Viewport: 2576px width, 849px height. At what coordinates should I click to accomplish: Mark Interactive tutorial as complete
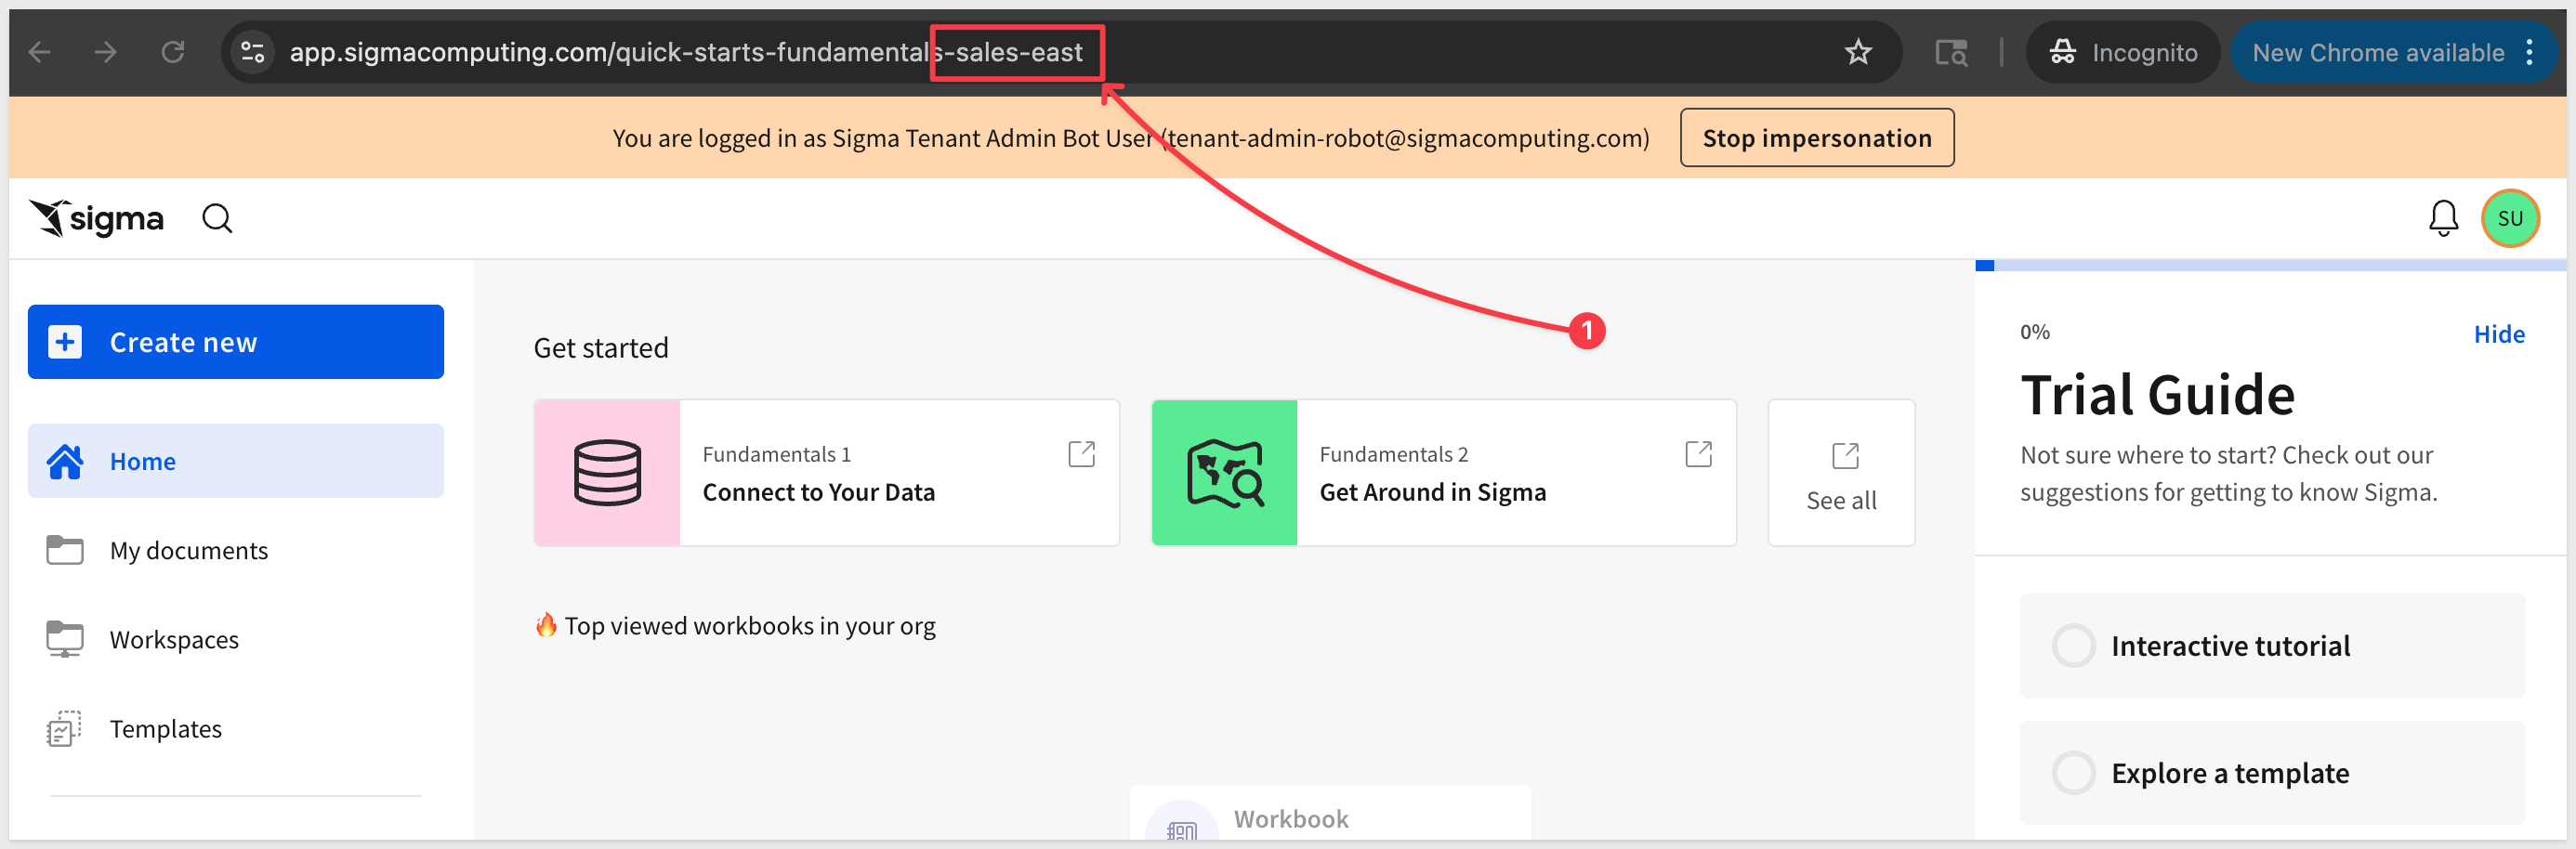click(2073, 646)
